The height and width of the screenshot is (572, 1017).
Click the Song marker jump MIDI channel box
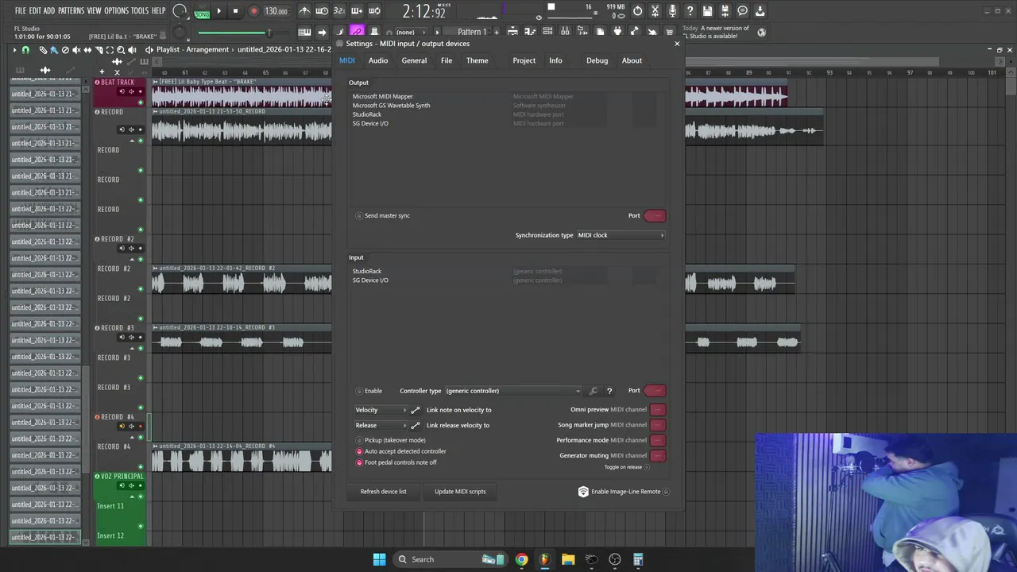pos(658,425)
